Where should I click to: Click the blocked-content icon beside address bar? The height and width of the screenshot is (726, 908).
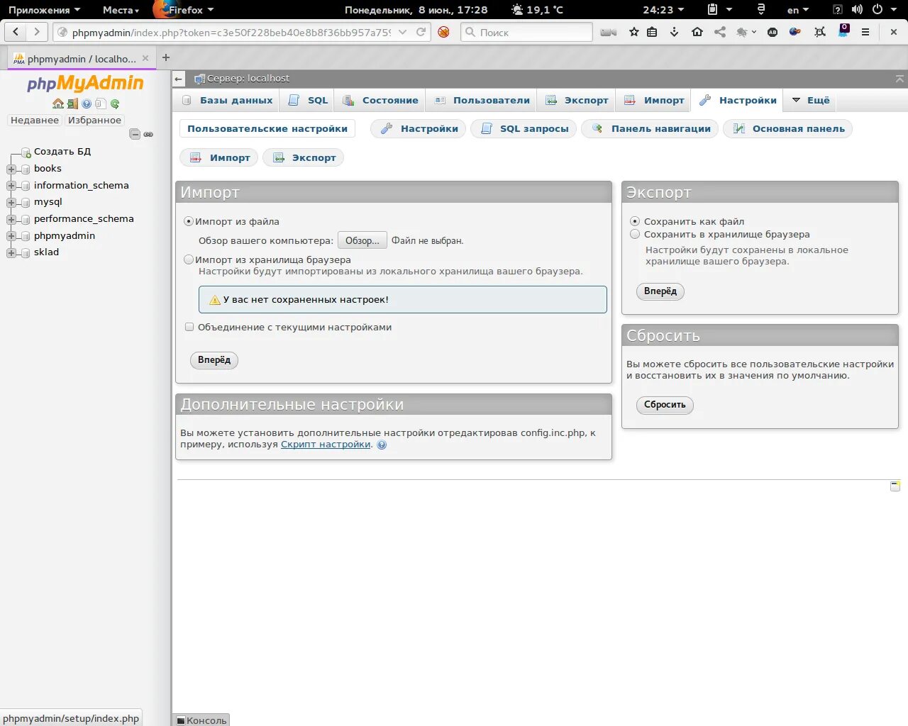(x=443, y=32)
